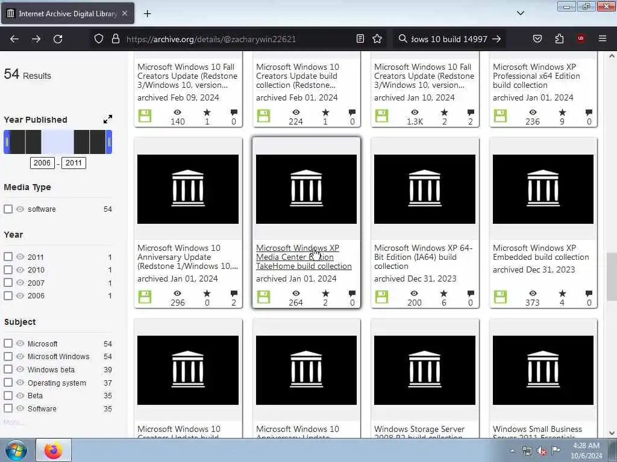Open Save to Pocket icon
This screenshot has width=617, height=462.
(537, 38)
